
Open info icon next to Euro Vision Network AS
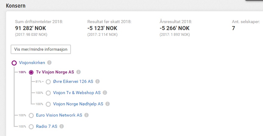pos(86,115)
